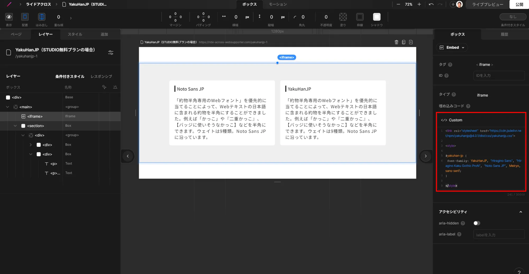Viewport: 529px width, 274px height.
Task: Click the 埋め込みコード help icon
Action: [x=468, y=106]
